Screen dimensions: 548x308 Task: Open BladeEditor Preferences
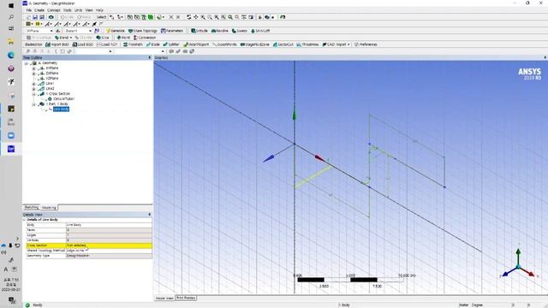click(366, 44)
